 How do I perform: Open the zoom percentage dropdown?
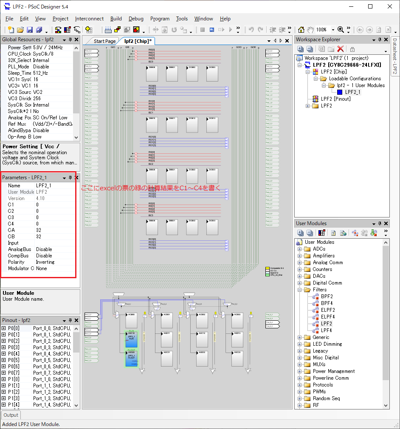point(333,30)
